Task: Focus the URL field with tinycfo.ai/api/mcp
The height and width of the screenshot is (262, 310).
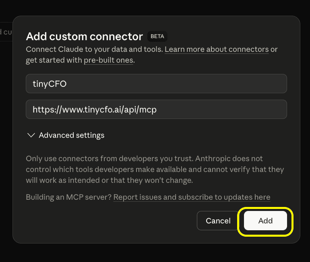Action: (x=156, y=109)
